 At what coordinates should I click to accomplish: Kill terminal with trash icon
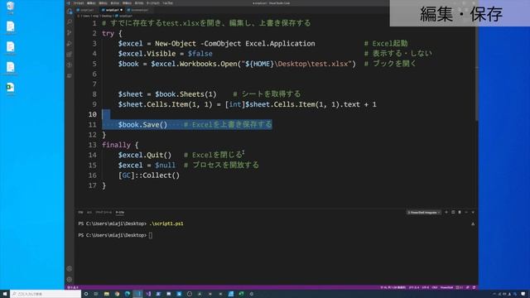pos(460,212)
